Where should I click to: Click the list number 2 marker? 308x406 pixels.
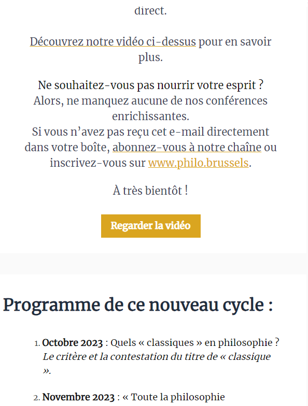[37, 398]
